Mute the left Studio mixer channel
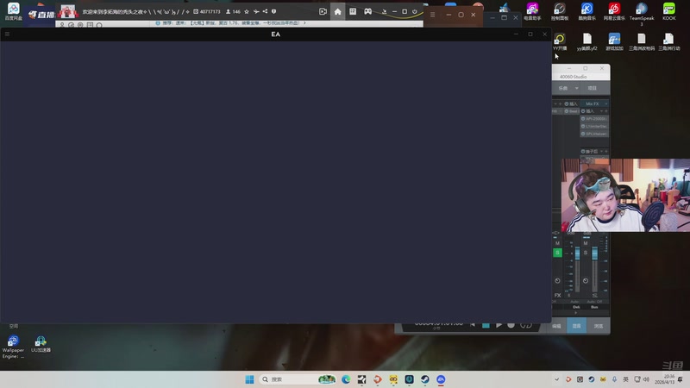 tap(557, 243)
